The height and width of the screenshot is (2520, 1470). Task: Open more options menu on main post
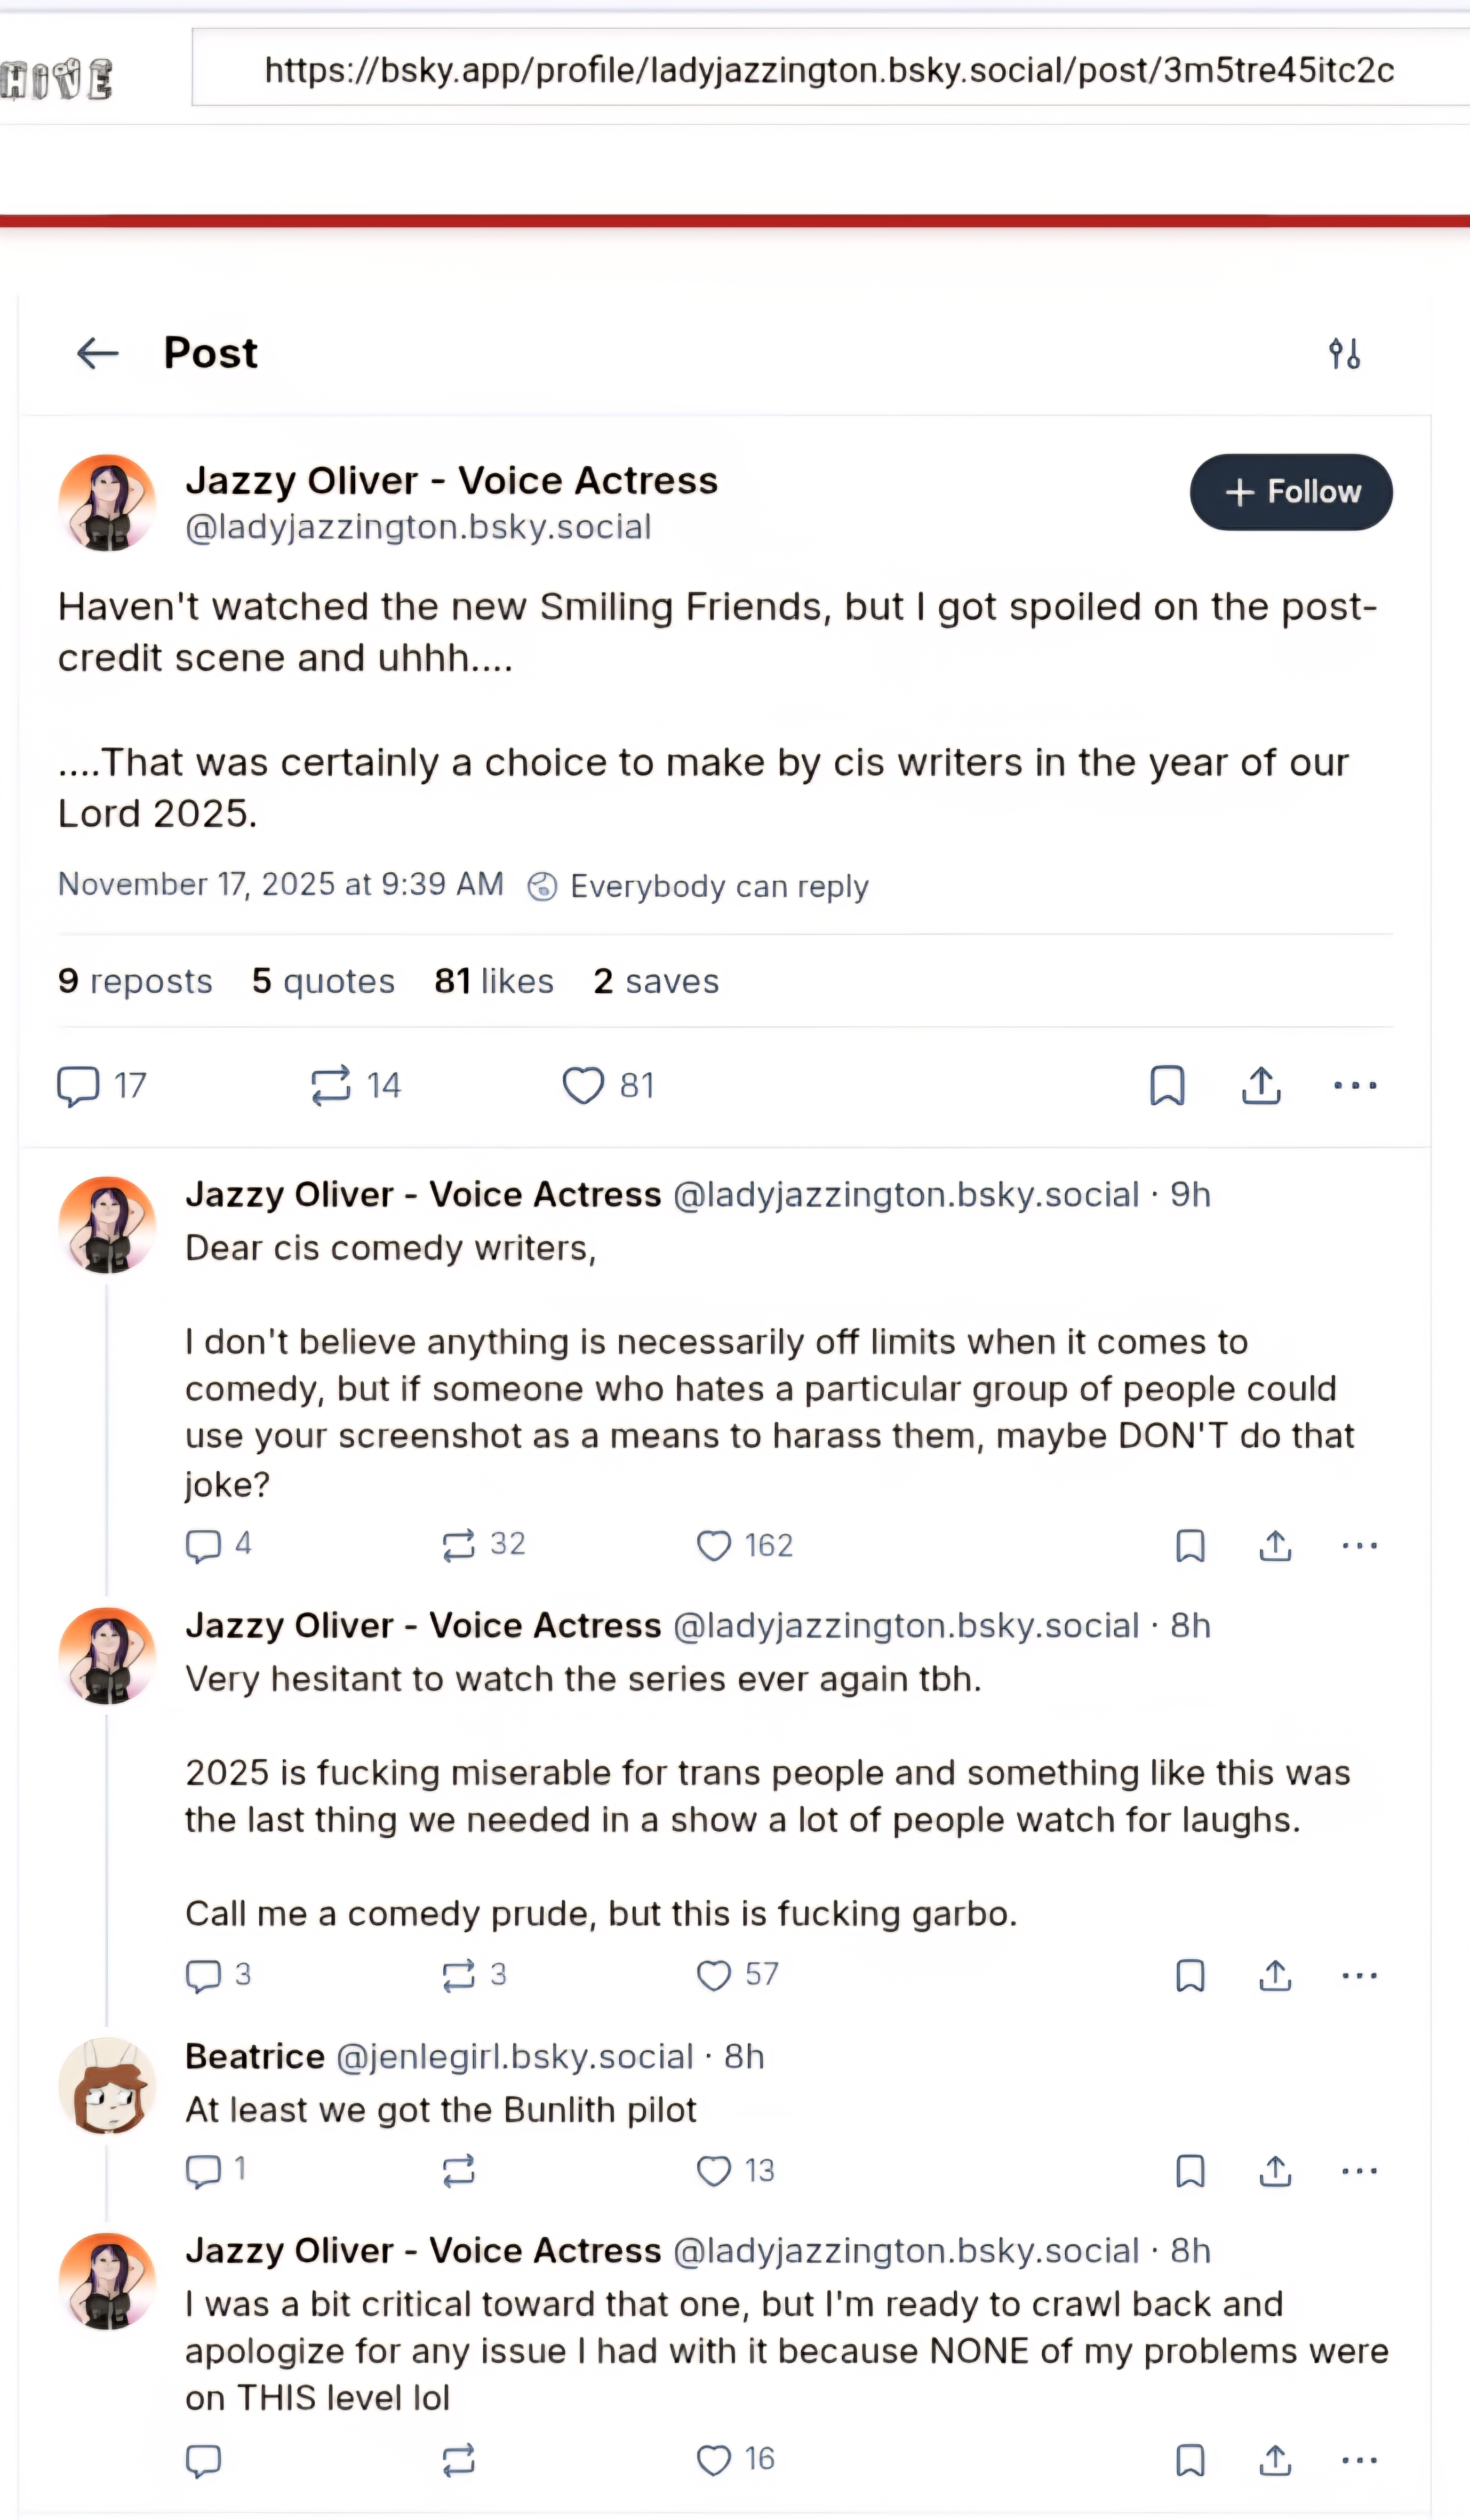[1355, 1086]
